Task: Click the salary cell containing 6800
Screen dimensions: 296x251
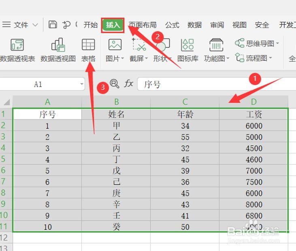Action: [254, 215]
